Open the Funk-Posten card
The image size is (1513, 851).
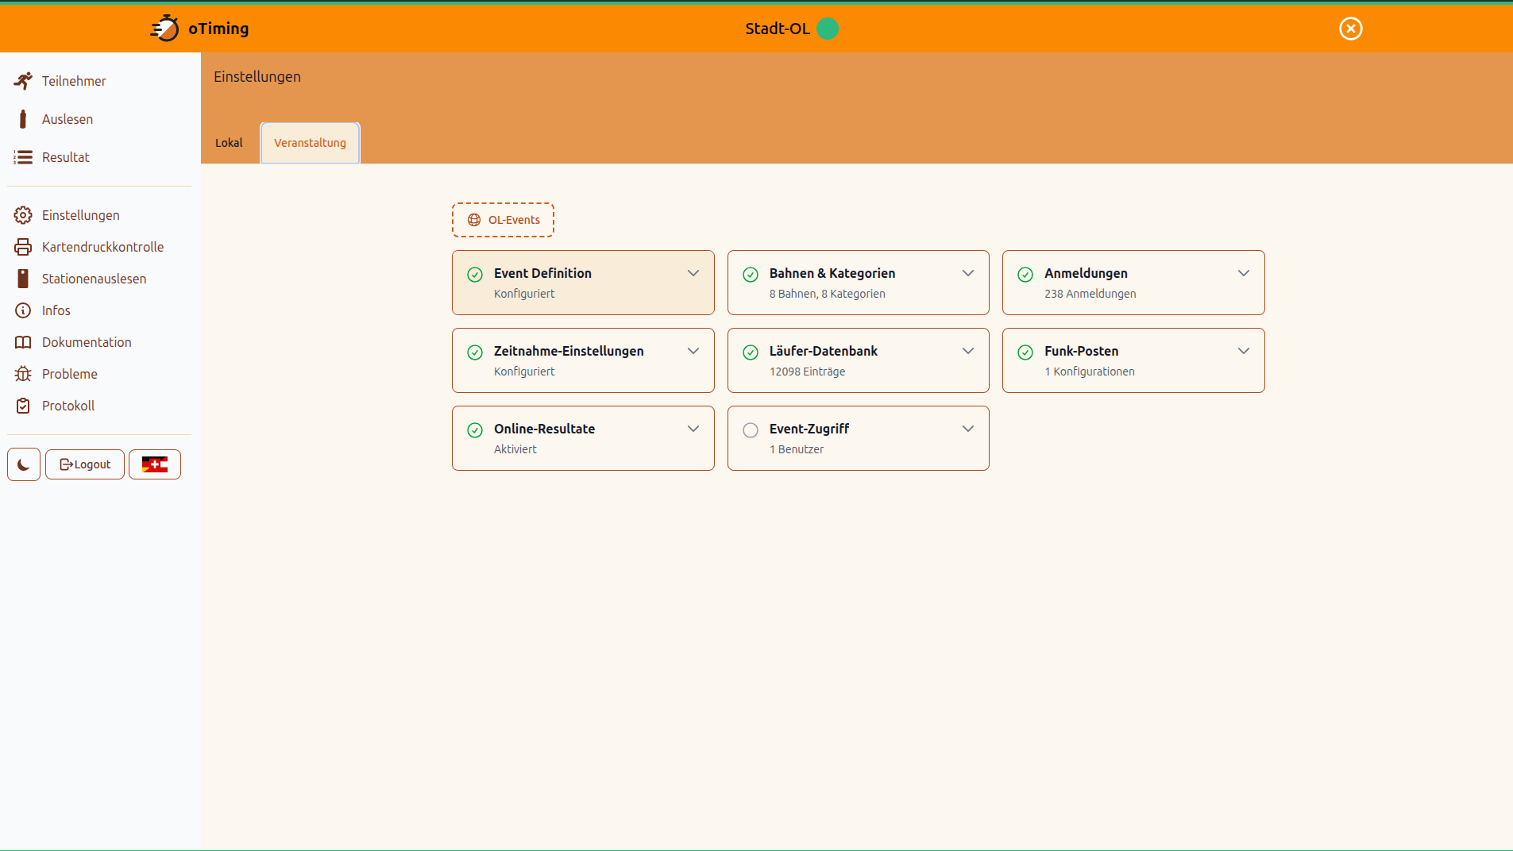tap(1133, 360)
